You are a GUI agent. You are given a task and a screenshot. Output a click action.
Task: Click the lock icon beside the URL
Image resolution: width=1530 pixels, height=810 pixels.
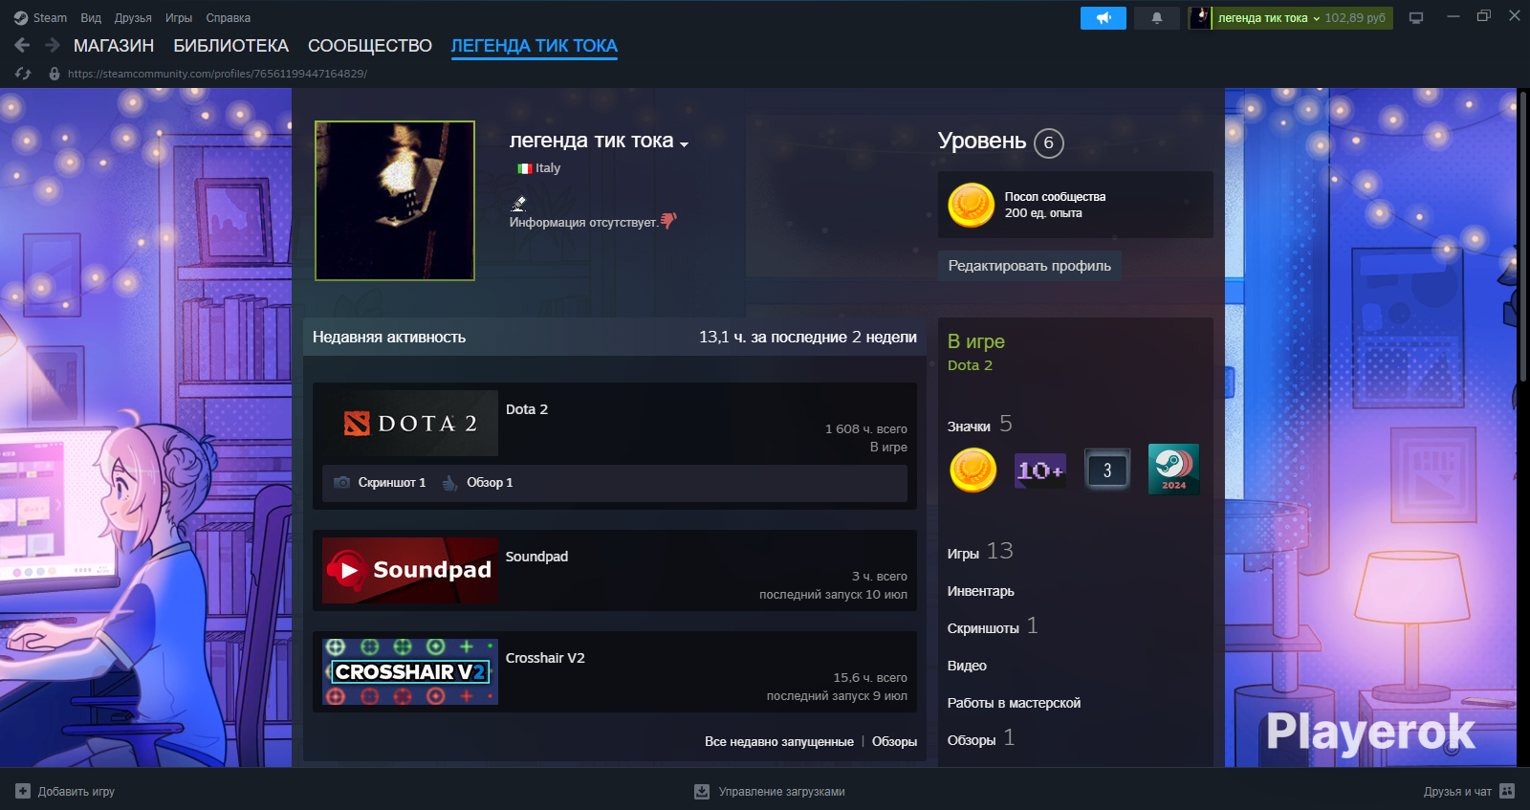(55, 74)
